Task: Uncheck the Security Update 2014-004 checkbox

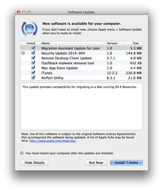Action: pyautogui.click(x=33, y=53)
